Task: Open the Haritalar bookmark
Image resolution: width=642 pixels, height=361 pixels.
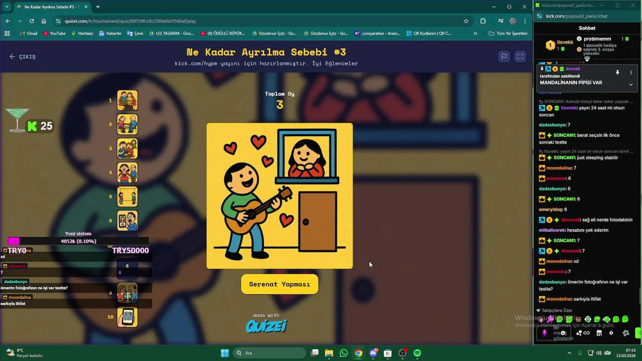Action: click(x=82, y=34)
